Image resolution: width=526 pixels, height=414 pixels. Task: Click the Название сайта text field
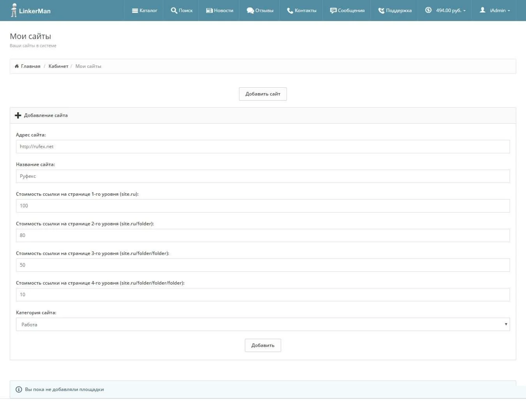coord(262,176)
